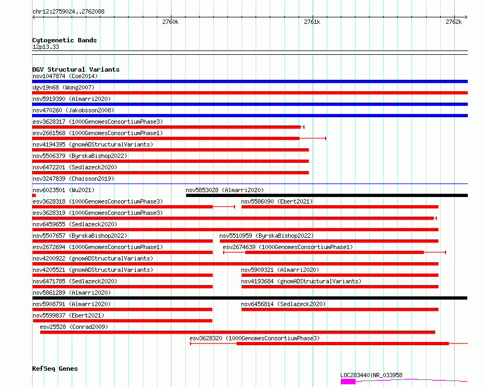The height and width of the screenshot is (387, 483).
Task: Select nsv5506379 (ByrskaBishop2022) label
Action: [80, 156]
